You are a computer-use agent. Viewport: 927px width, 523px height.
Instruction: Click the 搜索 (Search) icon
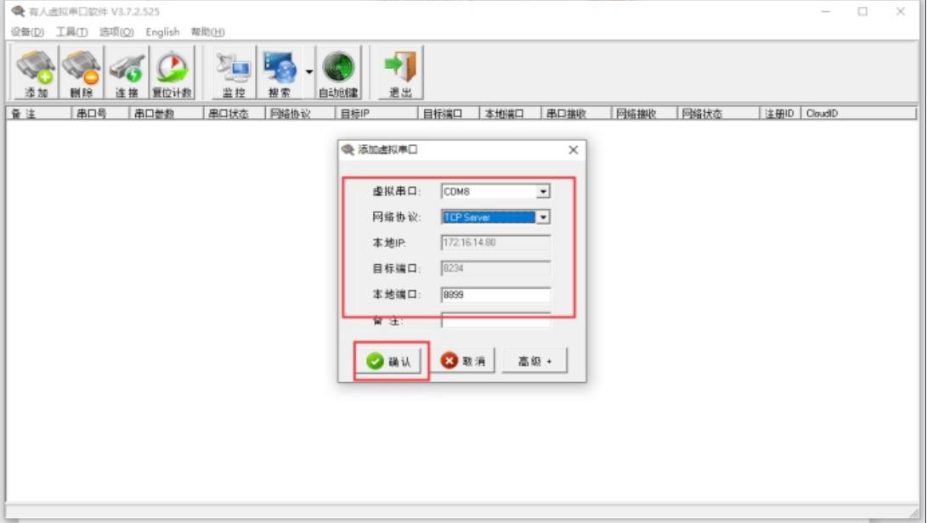pyautogui.click(x=280, y=71)
